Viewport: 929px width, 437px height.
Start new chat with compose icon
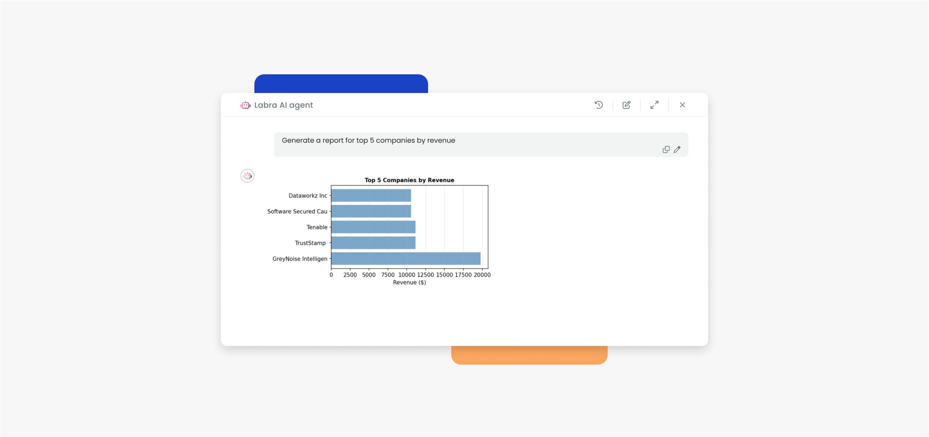626,105
